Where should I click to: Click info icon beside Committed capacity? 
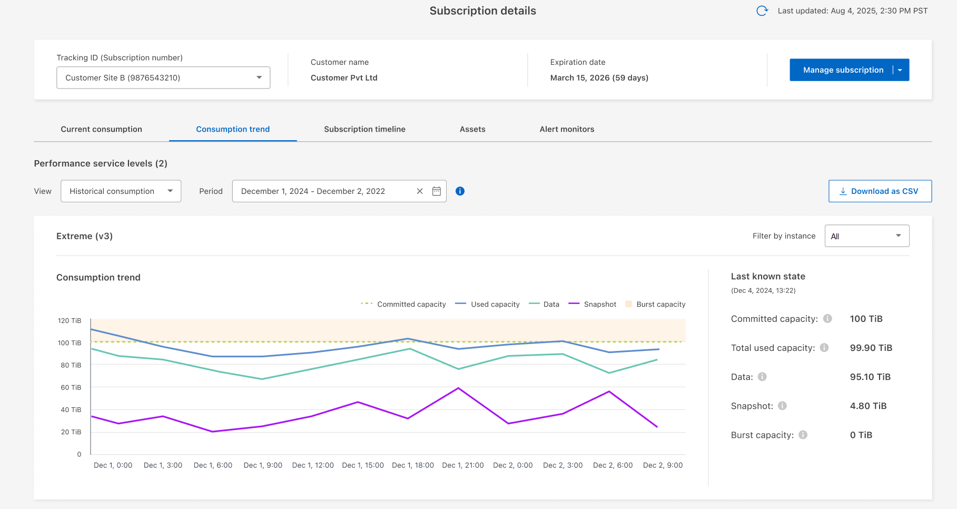tap(827, 319)
